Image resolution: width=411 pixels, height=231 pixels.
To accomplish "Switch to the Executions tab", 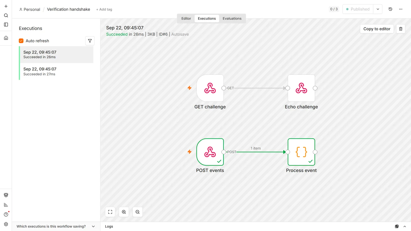I will [x=207, y=18].
